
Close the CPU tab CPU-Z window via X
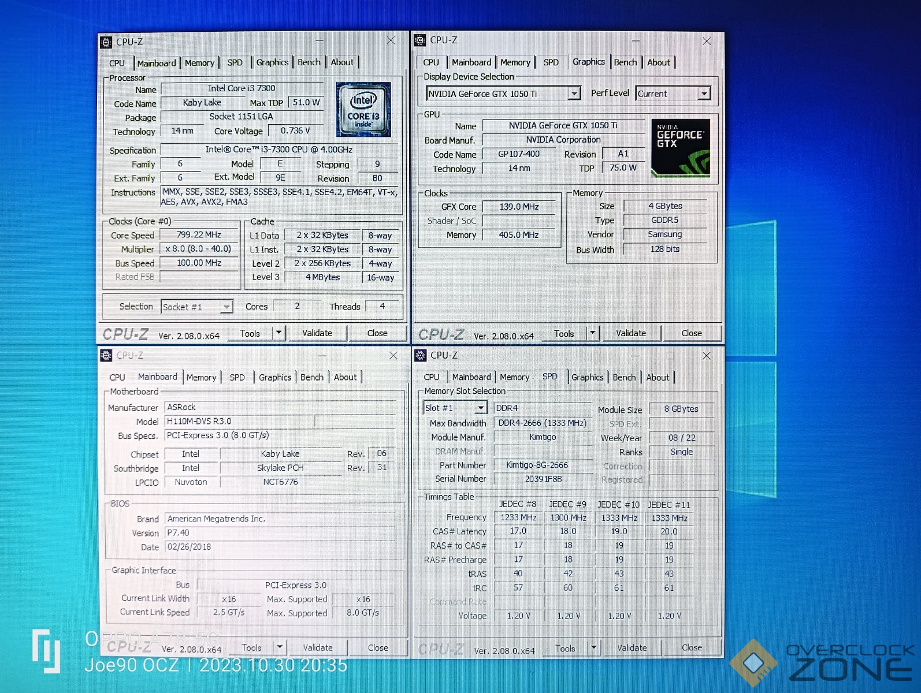(391, 40)
